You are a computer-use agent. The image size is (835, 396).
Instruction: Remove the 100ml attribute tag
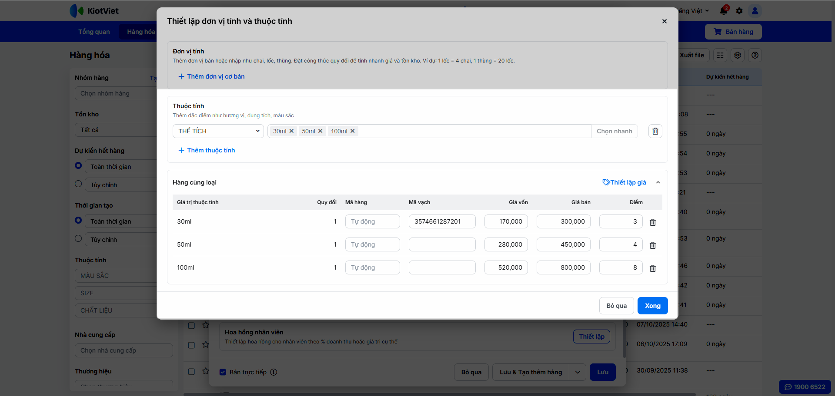tap(353, 131)
